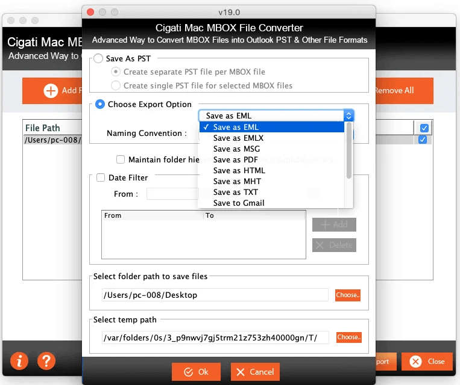Uncheck the checkbox on the /Users/pc-008 file row
Screen dimensions: 460x385
[423, 140]
